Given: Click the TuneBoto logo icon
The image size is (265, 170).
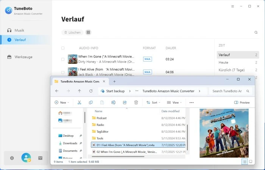Looking at the screenshot, I should (8, 10).
